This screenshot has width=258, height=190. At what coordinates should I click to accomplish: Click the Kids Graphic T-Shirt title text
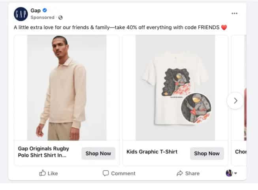pyautogui.click(x=152, y=152)
